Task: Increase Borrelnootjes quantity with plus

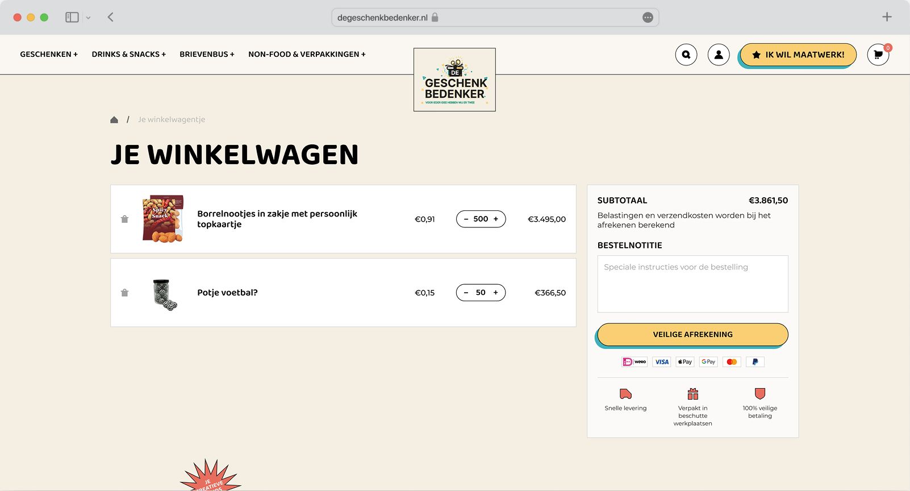Action: (496, 219)
